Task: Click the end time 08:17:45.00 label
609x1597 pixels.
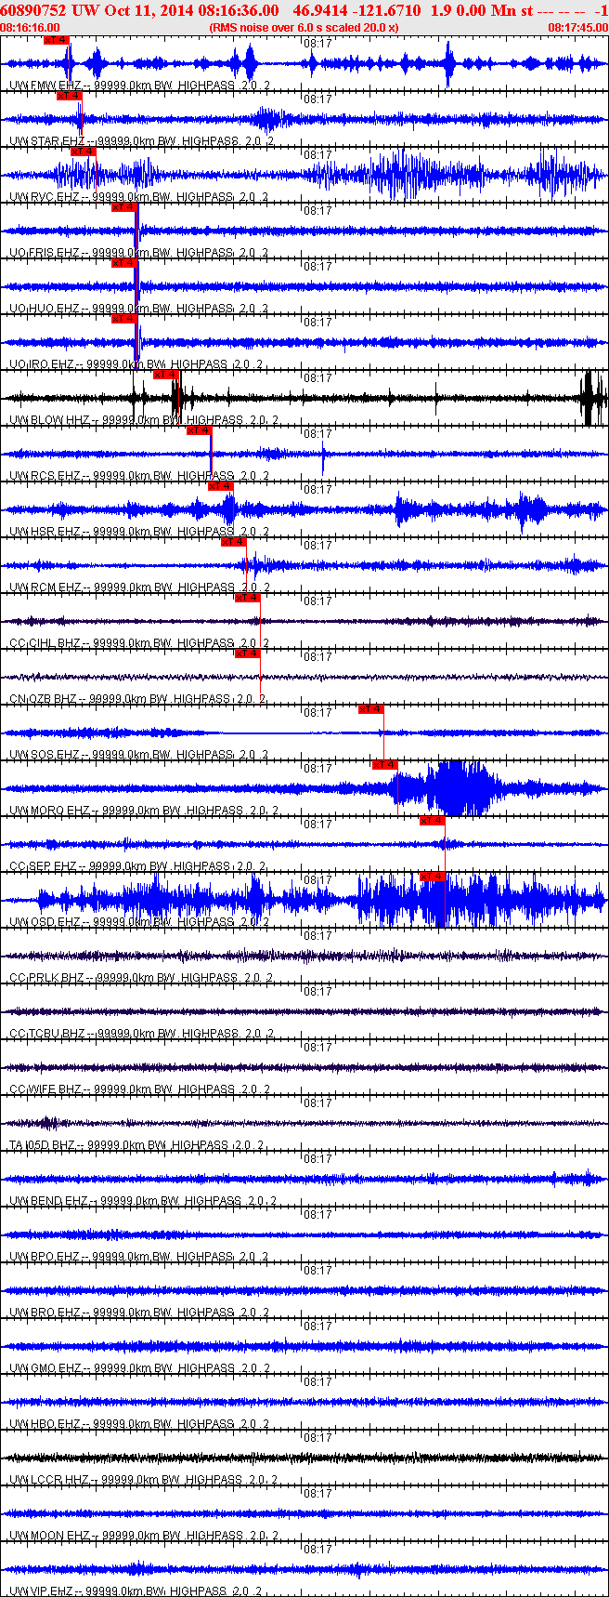Action: (x=577, y=28)
